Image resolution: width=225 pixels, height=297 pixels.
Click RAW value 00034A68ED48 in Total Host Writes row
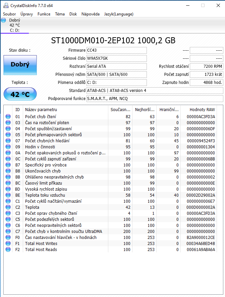(x=201, y=244)
